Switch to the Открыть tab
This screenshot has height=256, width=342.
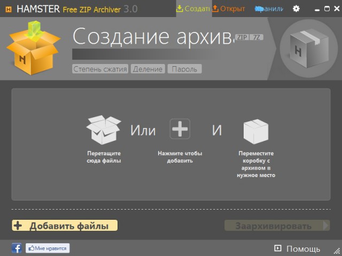click(x=229, y=9)
